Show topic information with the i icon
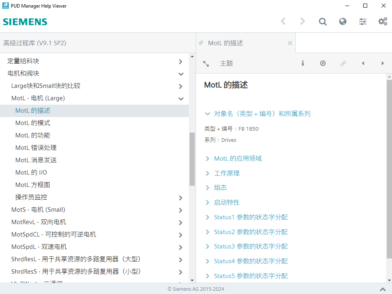 pyautogui.click(x=303, y=63)
